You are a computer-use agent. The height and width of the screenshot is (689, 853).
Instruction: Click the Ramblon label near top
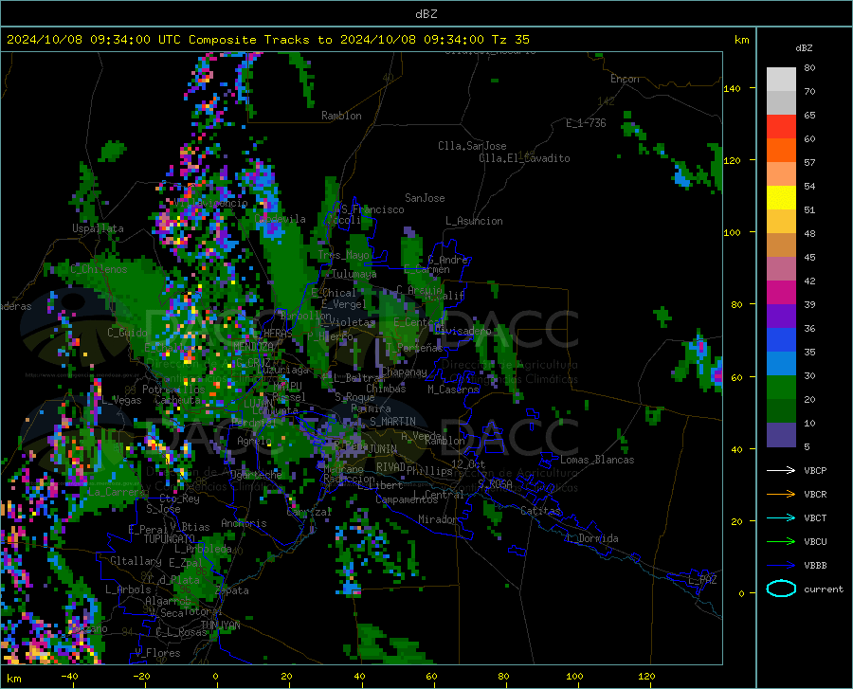coord(341,116)
